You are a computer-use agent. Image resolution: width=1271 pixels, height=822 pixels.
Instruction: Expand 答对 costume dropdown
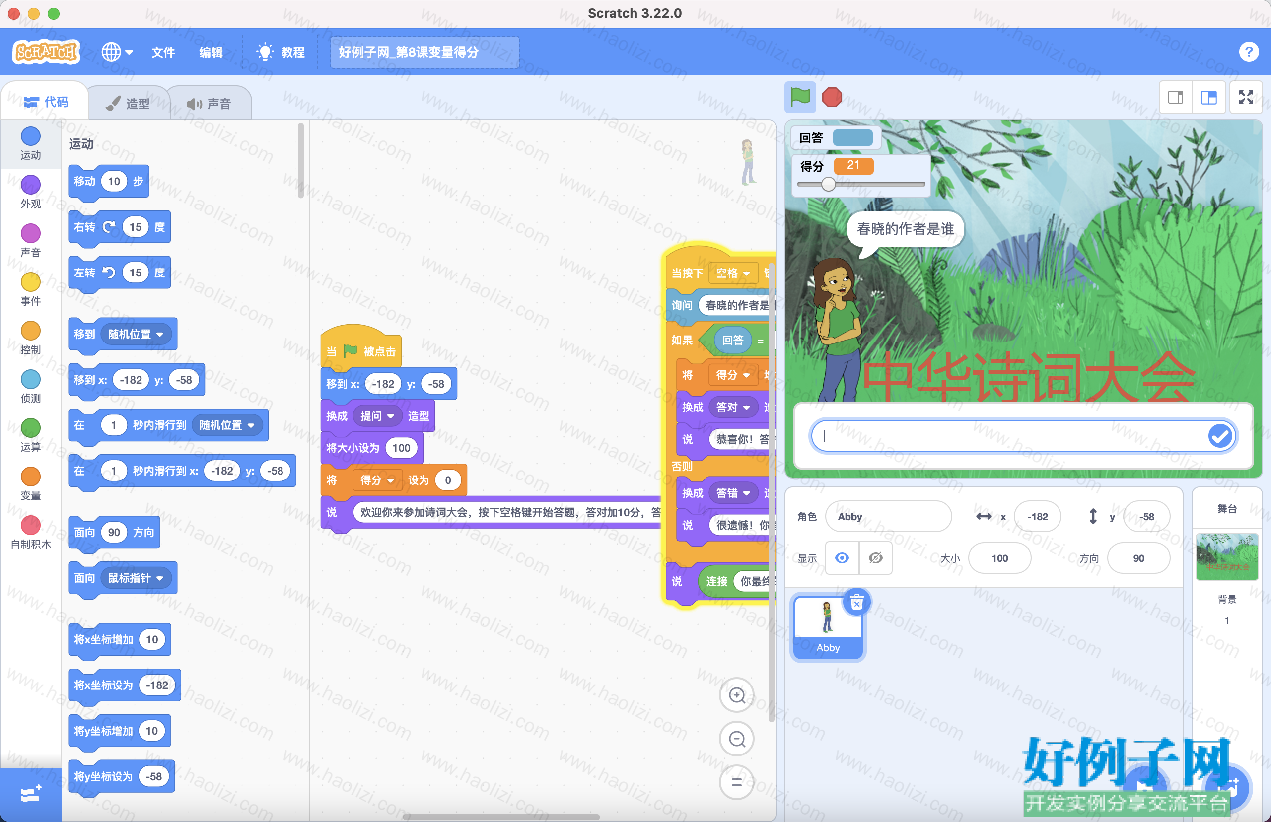pyautogui.click(x=733, y=407)
